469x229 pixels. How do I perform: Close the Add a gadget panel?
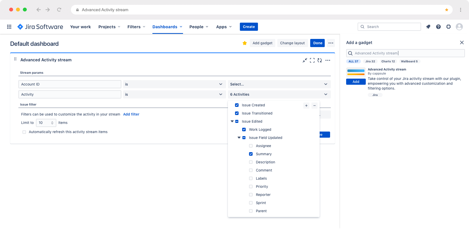462,42
